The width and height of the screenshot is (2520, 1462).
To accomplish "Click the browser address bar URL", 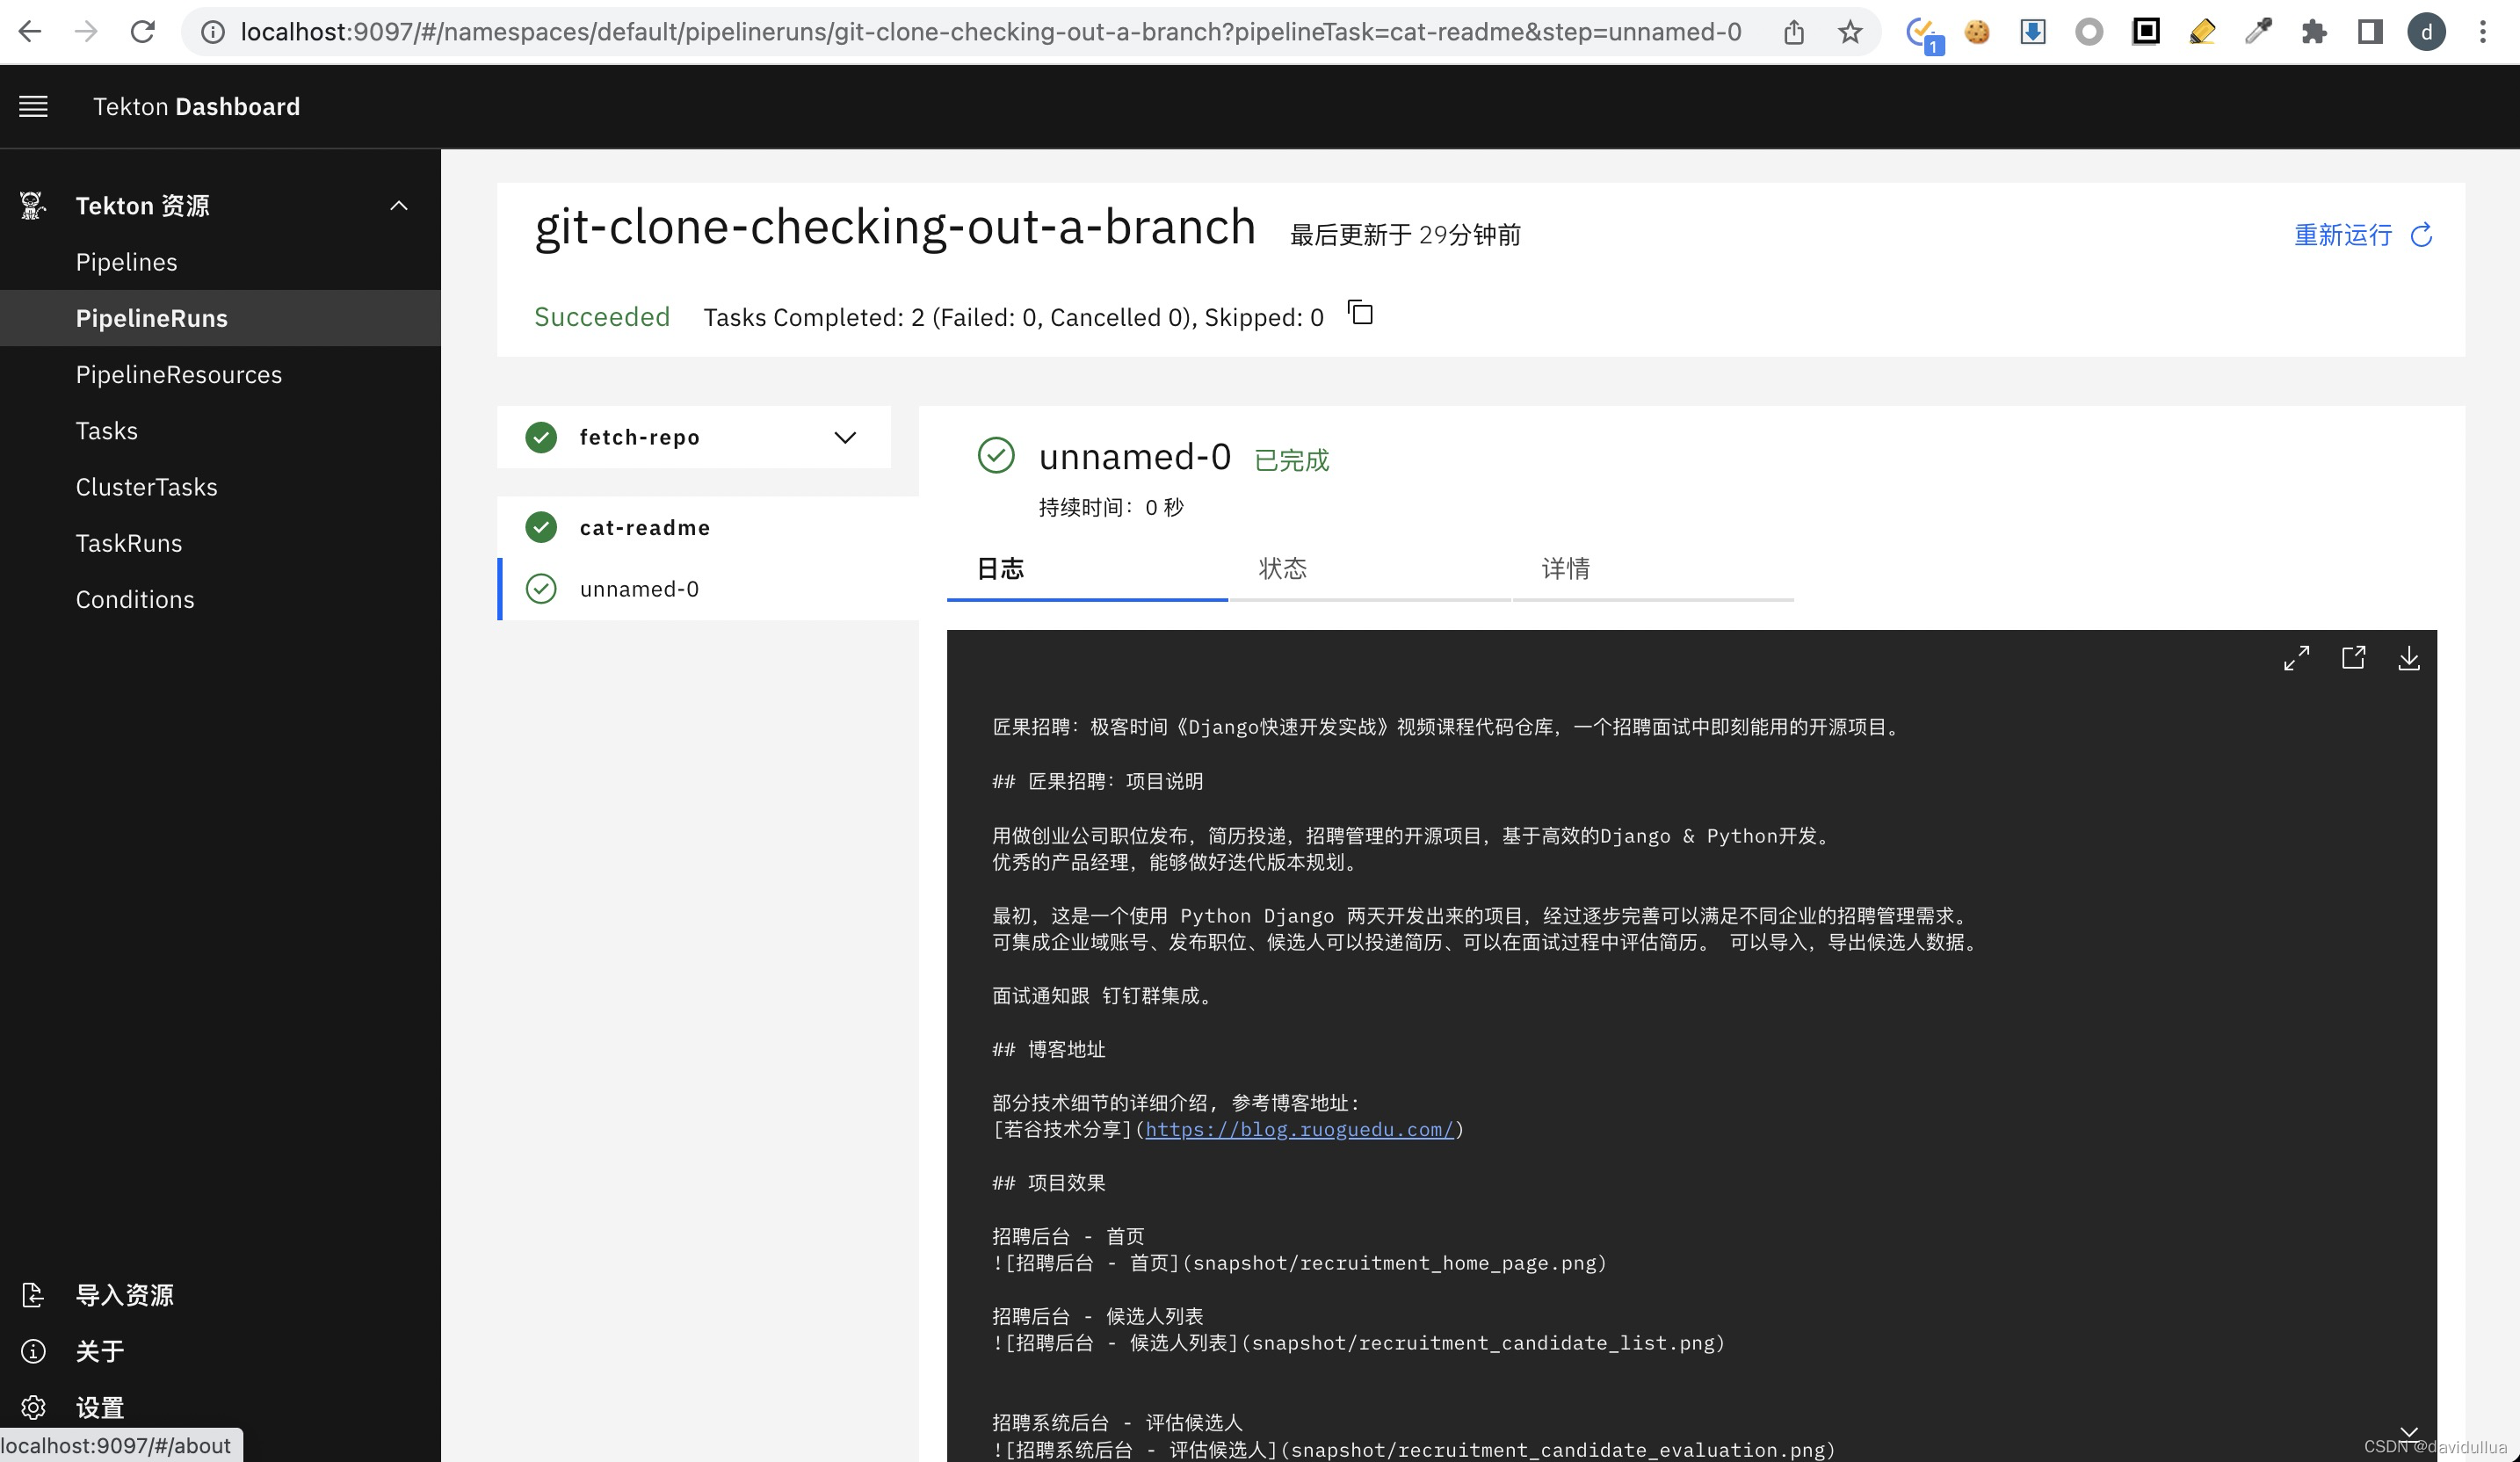I will click(990, 32).
